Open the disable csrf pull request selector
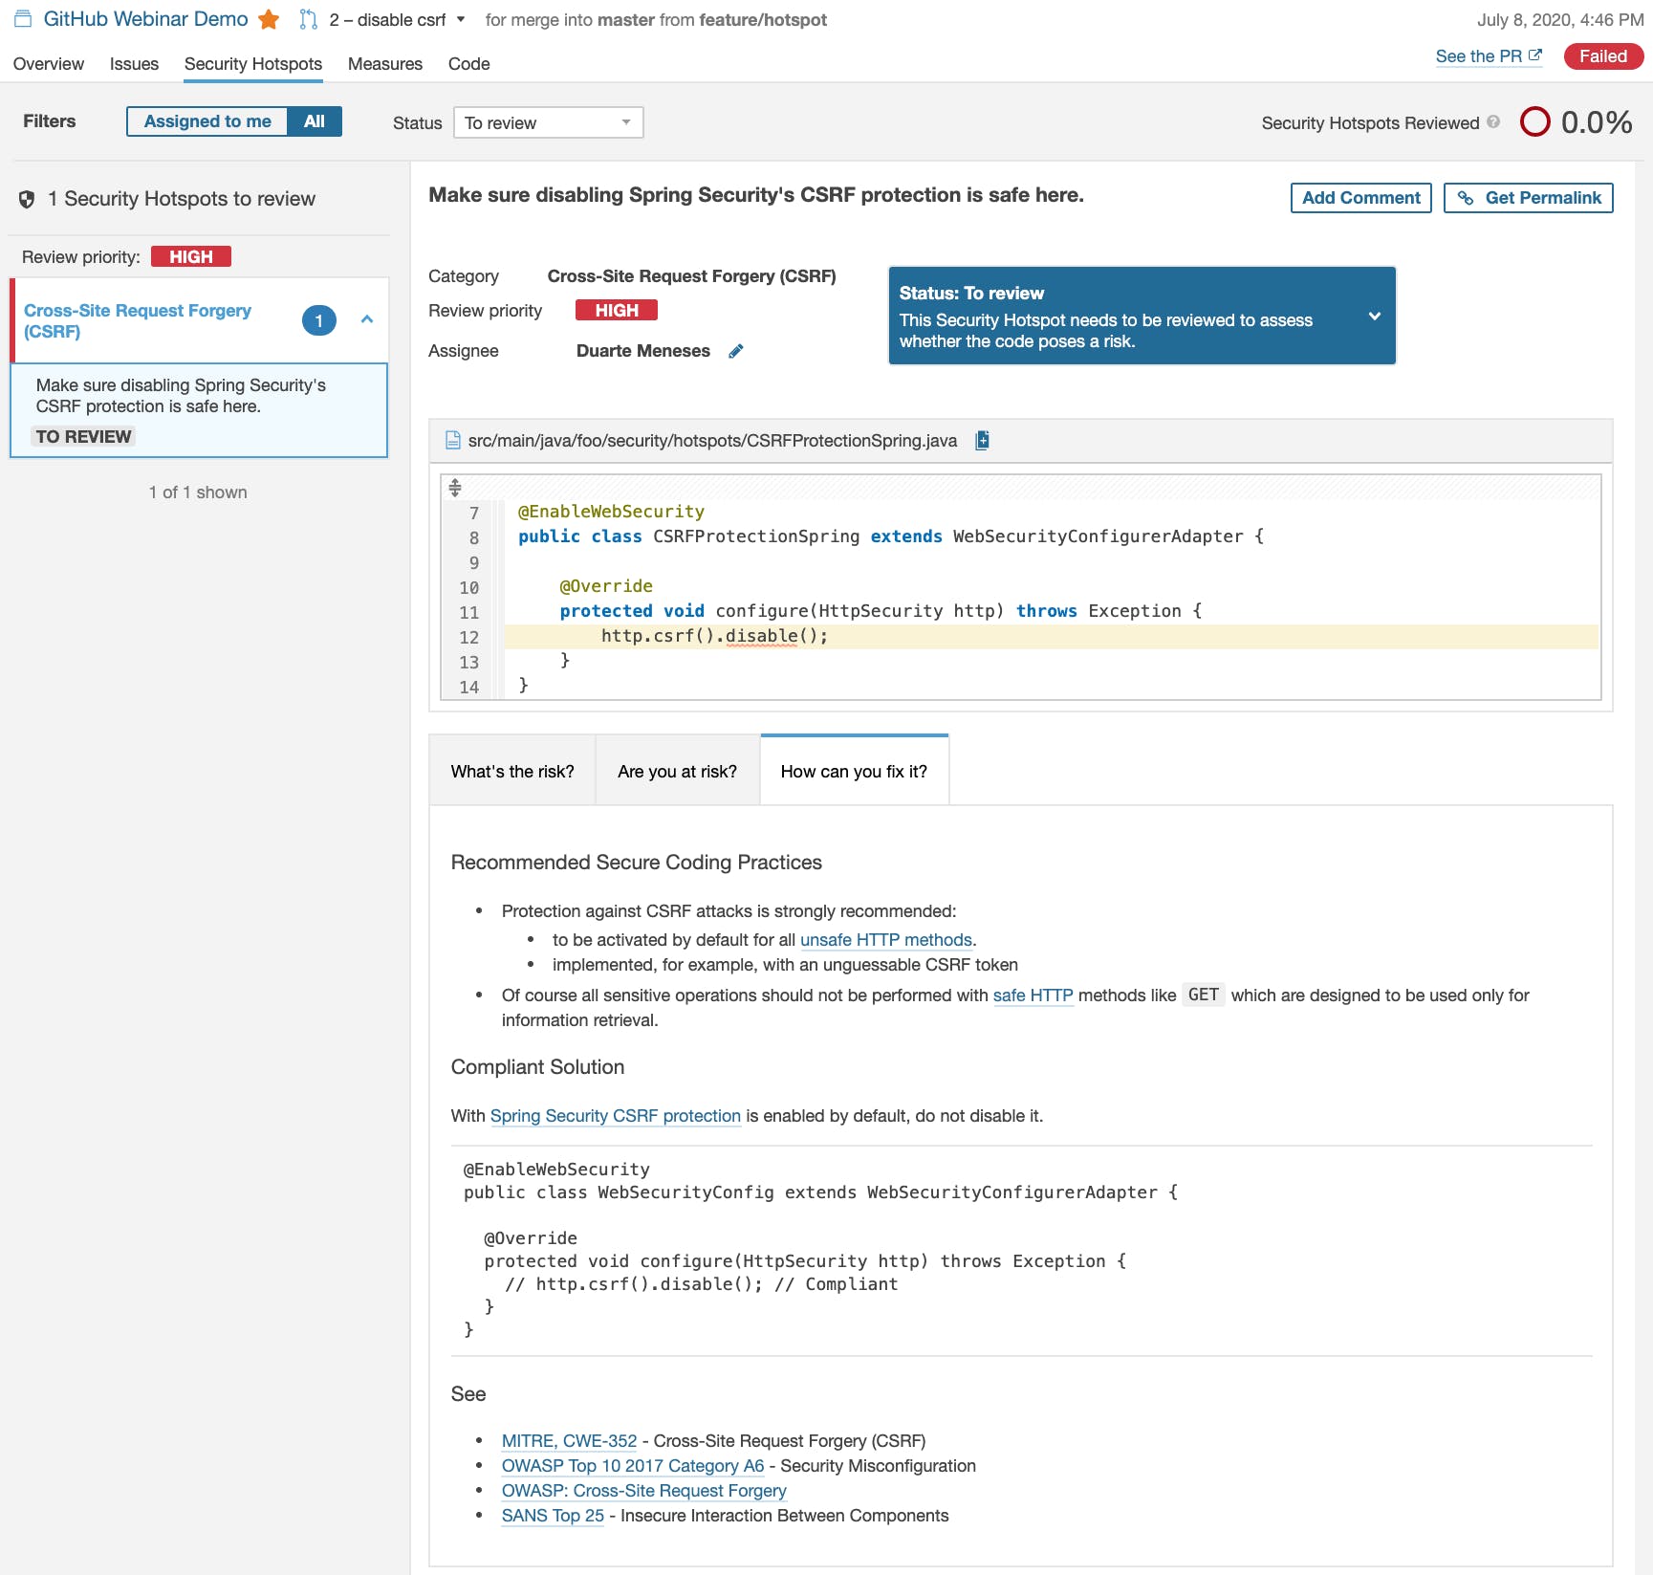Image resolution: width=1653 pixels, height=1575 pixels. click(392, 18)
